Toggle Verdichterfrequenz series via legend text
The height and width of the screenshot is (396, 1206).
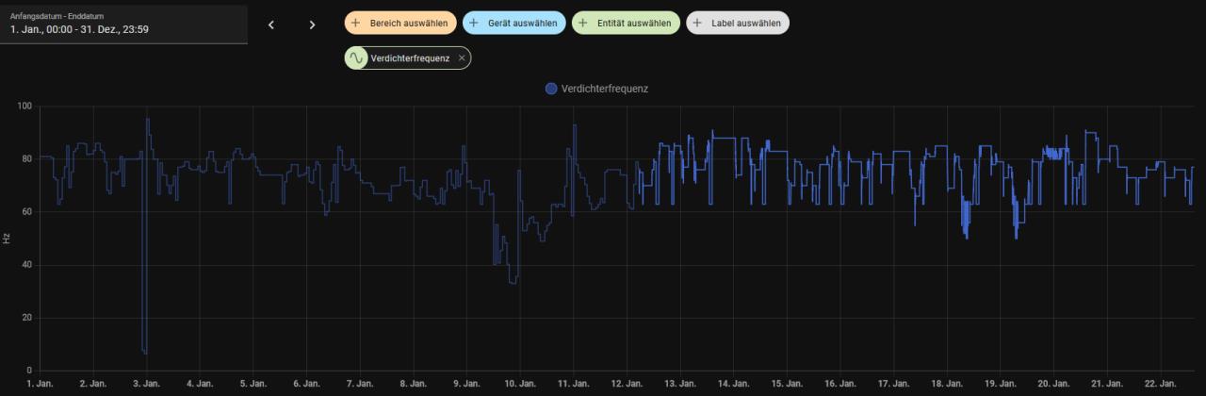[605, 89]
